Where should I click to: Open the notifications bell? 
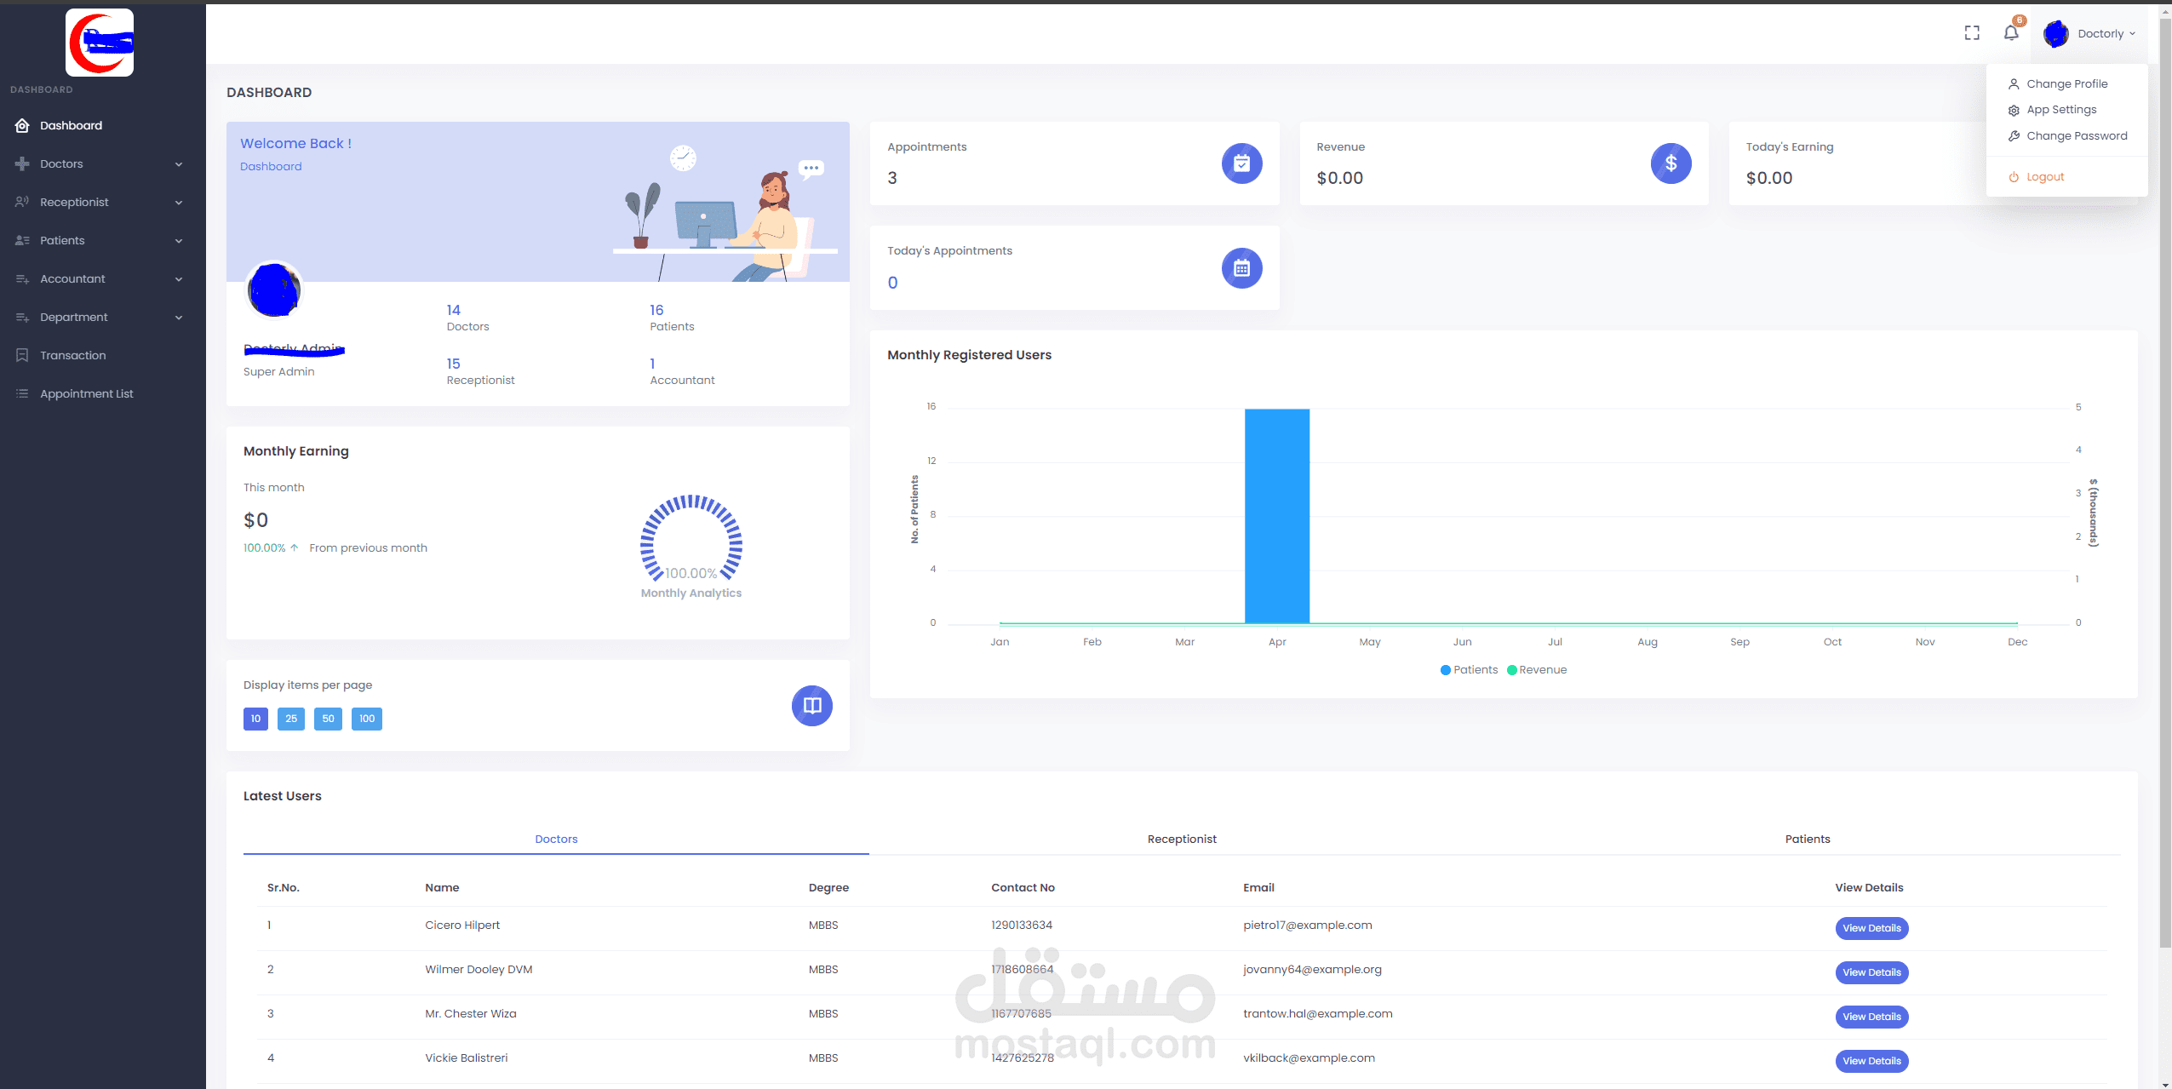2011,33
